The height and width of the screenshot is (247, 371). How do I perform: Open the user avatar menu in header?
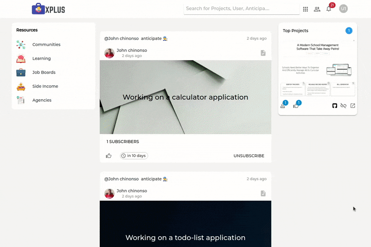point(343,9)
